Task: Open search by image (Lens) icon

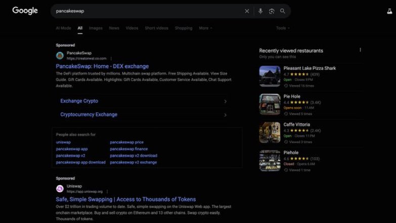Action: coord(272,11)
